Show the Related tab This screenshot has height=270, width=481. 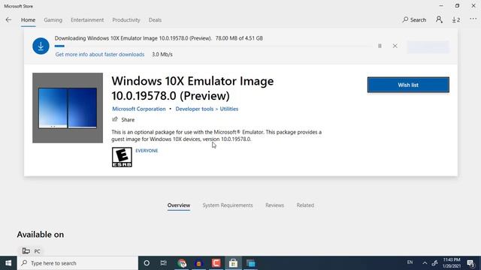pyautogui.click(x=305, y=205)
